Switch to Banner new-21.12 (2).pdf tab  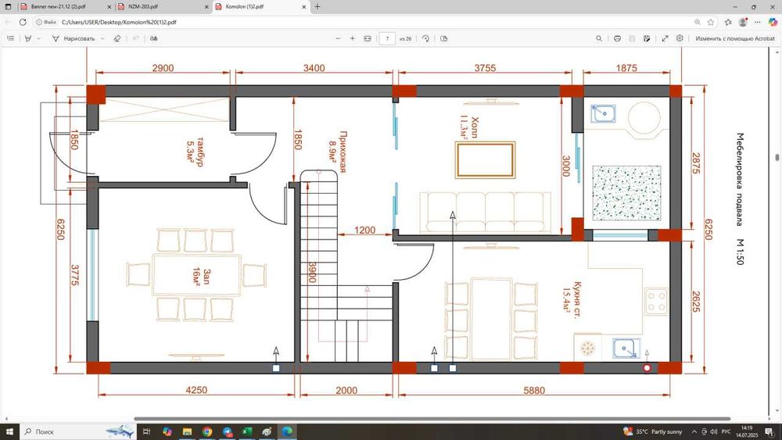(x=58, y=6)
